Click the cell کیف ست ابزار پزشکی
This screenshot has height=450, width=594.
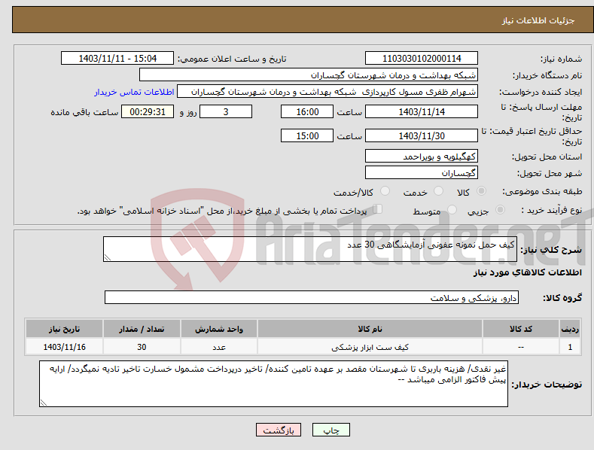pyautogui.click(x=370, y=347)
